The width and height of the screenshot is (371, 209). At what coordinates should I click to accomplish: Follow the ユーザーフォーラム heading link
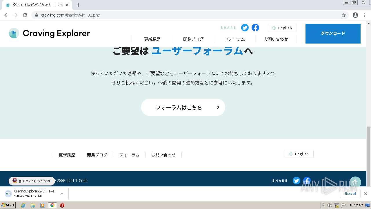pos(197,51)
